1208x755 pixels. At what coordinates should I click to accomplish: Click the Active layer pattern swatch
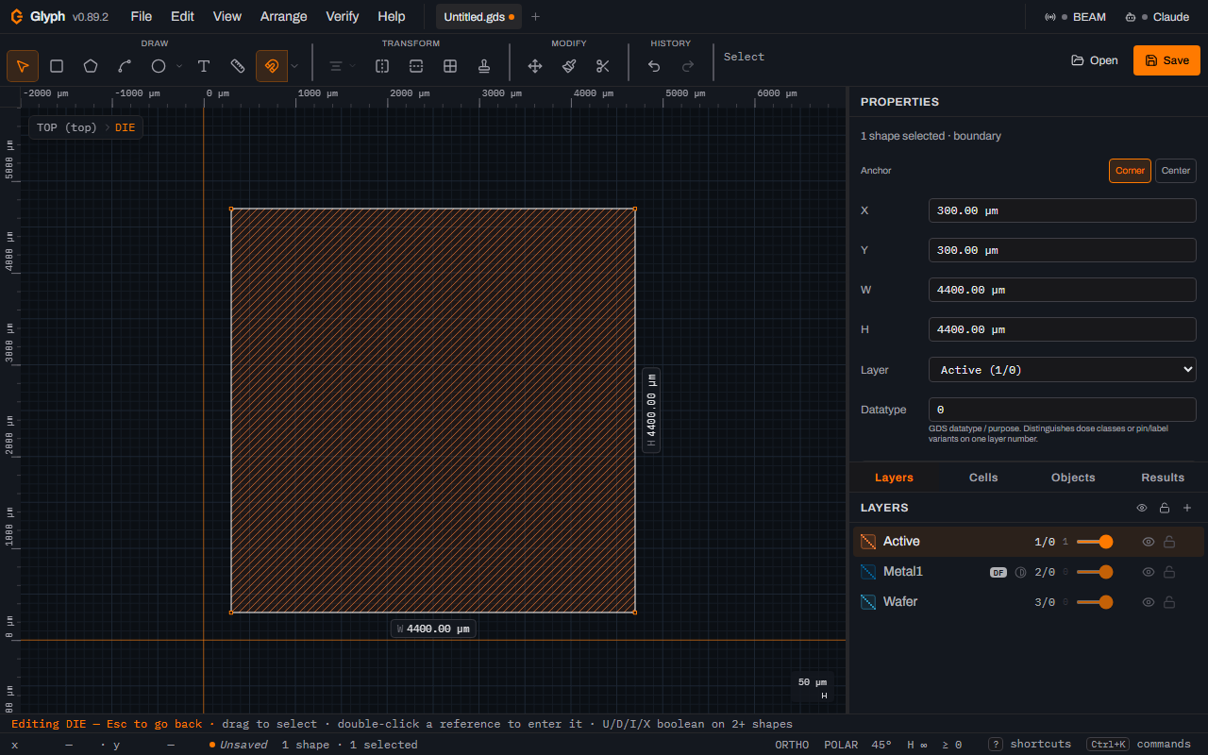coord(868,542)
